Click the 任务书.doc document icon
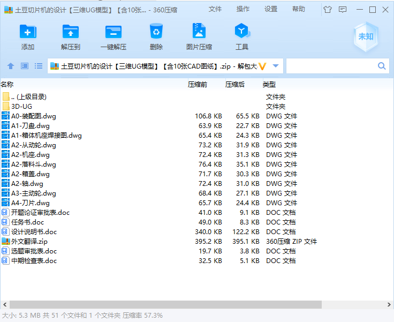Image resolution: width=394 pixels, height=322 pixels. 5,222
